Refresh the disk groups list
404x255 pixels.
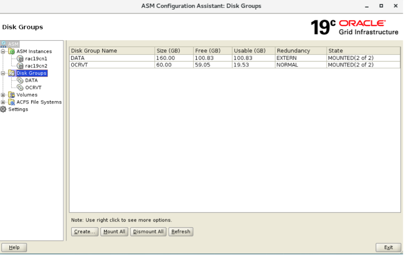click(181, 232)
